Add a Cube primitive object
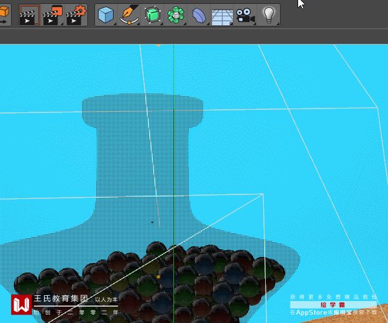Image resolution: width=388 pixels, height=323 pixels. pyautogui.click(x=106, y=15)
